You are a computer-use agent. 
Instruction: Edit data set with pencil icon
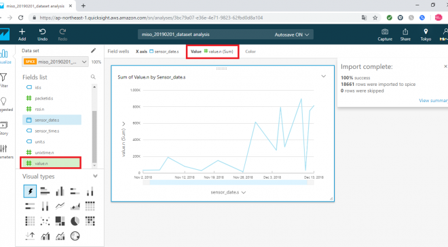pos(94,51)
